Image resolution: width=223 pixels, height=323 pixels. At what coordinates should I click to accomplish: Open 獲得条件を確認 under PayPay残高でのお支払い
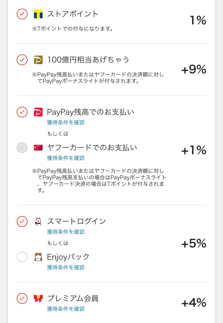pyautogui.click(x=66, y=123)
